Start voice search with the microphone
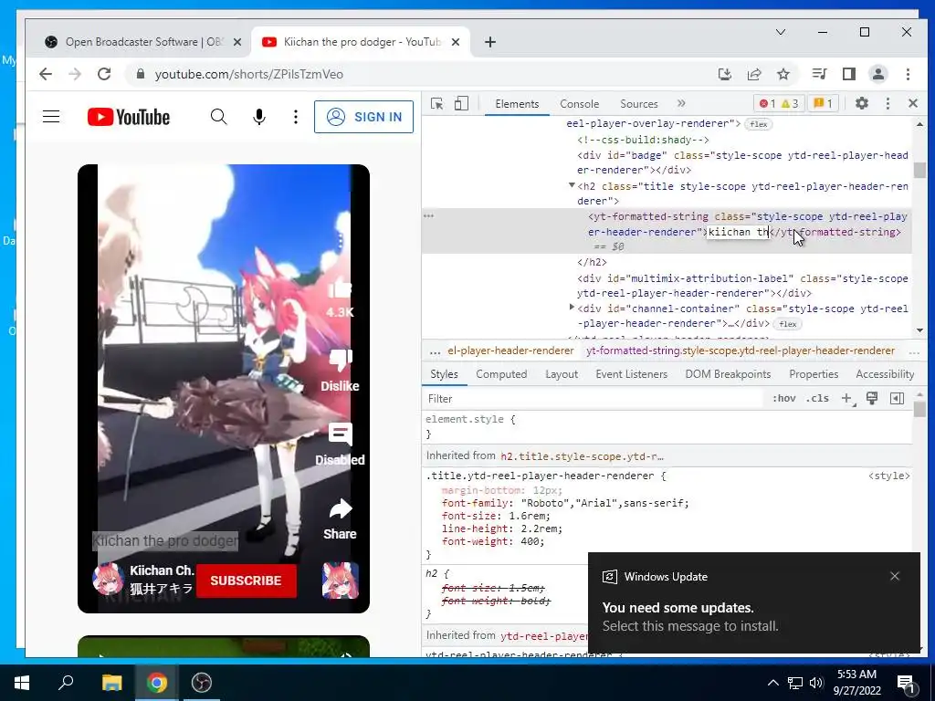The height and width of the screenshot is (701, 935). click(258, 117)
